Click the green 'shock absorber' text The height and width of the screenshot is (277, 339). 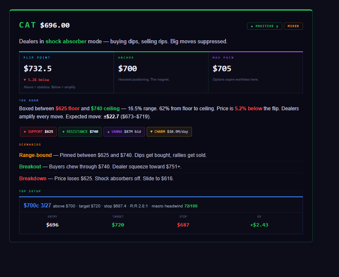(66, 41)
